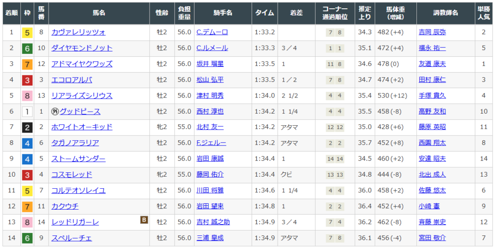Open jockey link C.ルメール
The image size is (497, 248).
[x=212, y=48]
